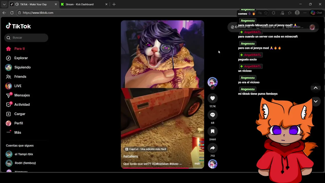Image resolution: width=325 pixels, height=183 pixels.
Task: Bookmark the video to favorites
Action: pyautogui.click(x=213, y=131)
